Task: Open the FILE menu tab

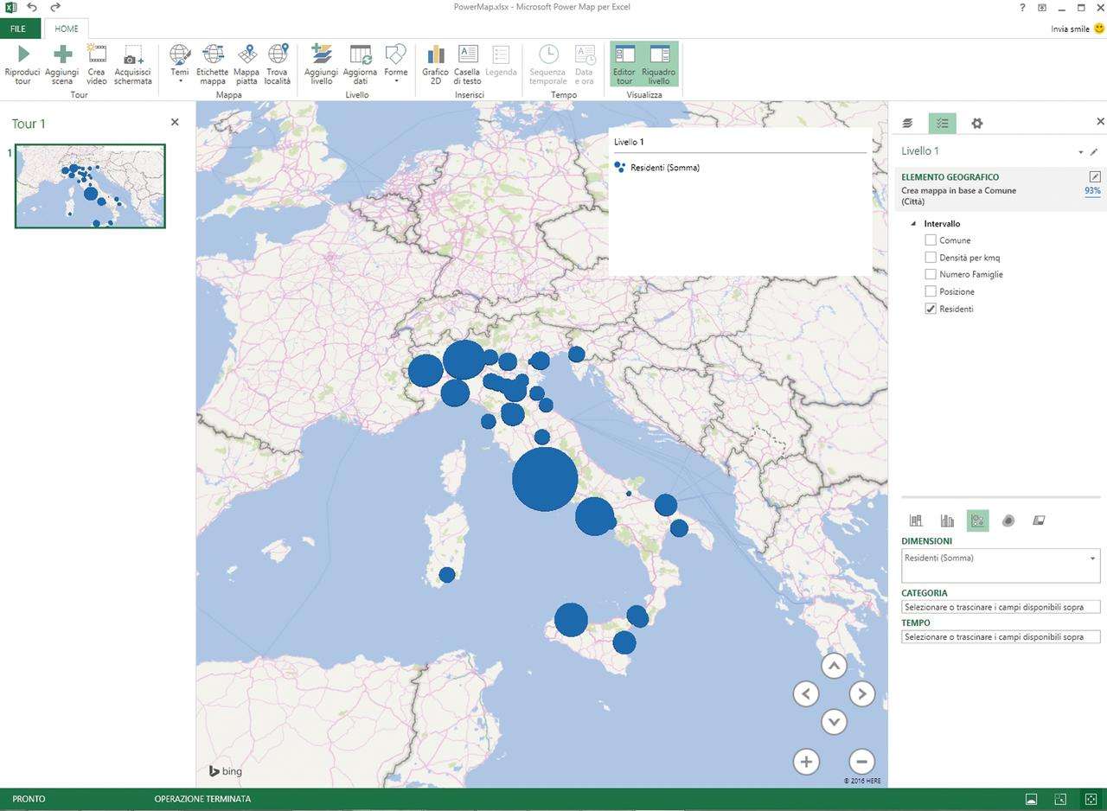Action: tap(18, 29)
